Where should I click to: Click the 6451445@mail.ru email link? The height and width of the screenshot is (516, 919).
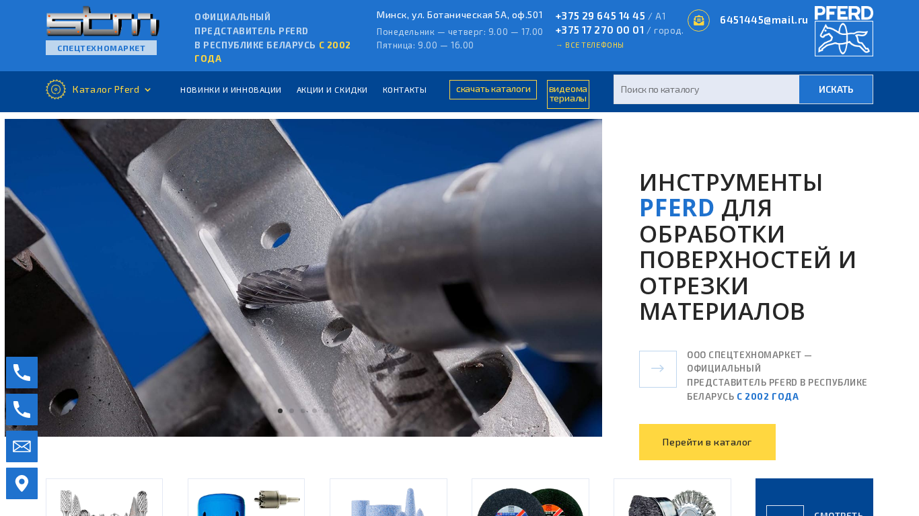click(x=764, y=20)
